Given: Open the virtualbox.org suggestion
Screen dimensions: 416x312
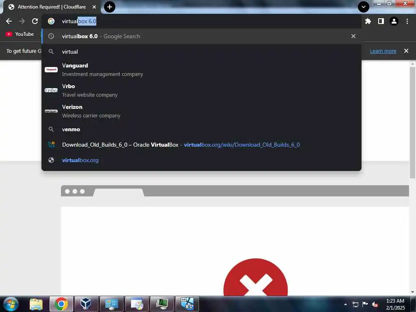Looking at the screenshot, I should [201, 160].
